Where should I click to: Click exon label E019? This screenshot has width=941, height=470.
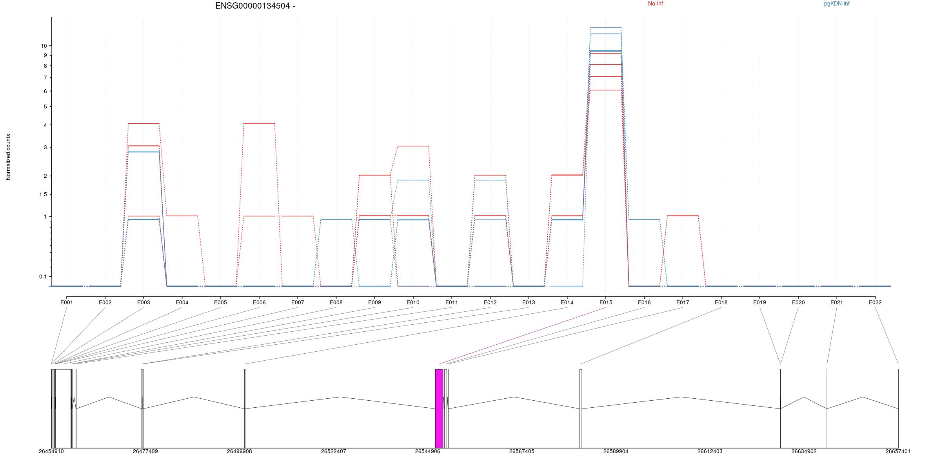point(759,302)
